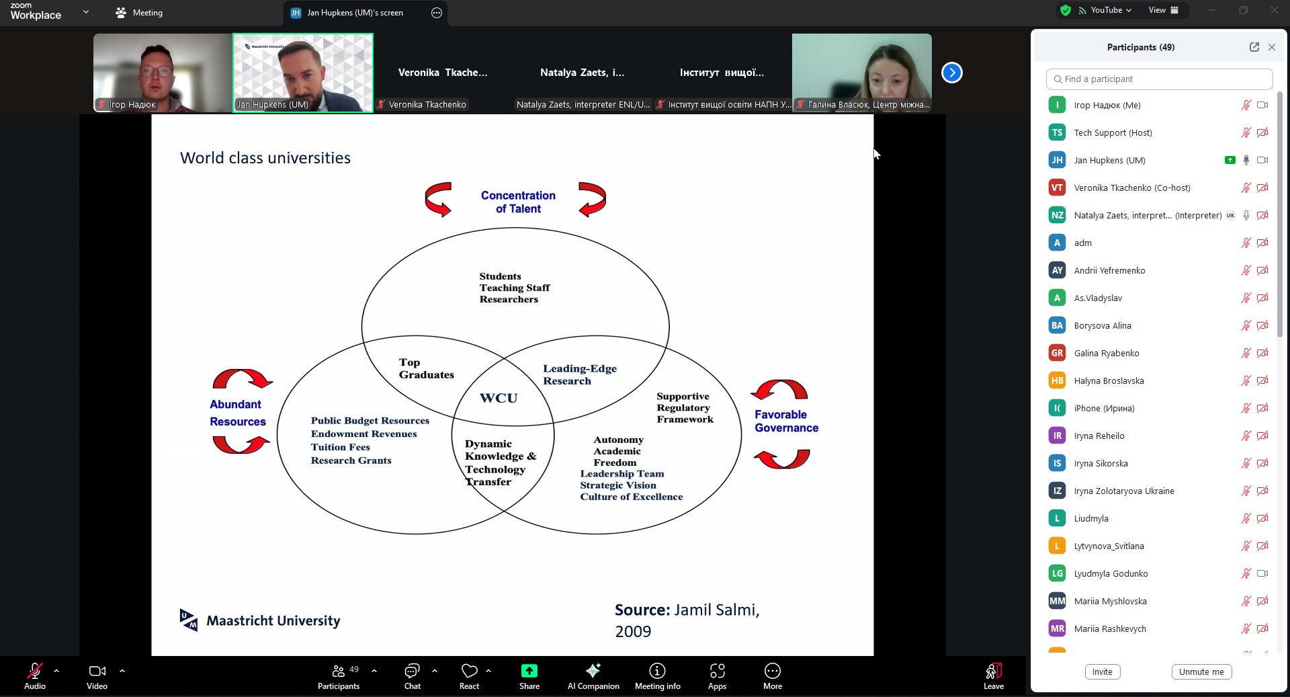Toggle camera with the Video button

point(97,675)
